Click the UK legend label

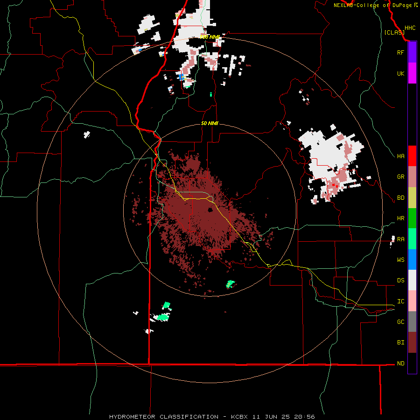coord(400,73)
